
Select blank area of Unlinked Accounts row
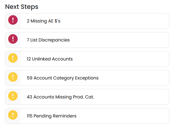click(x=121, y=59)
